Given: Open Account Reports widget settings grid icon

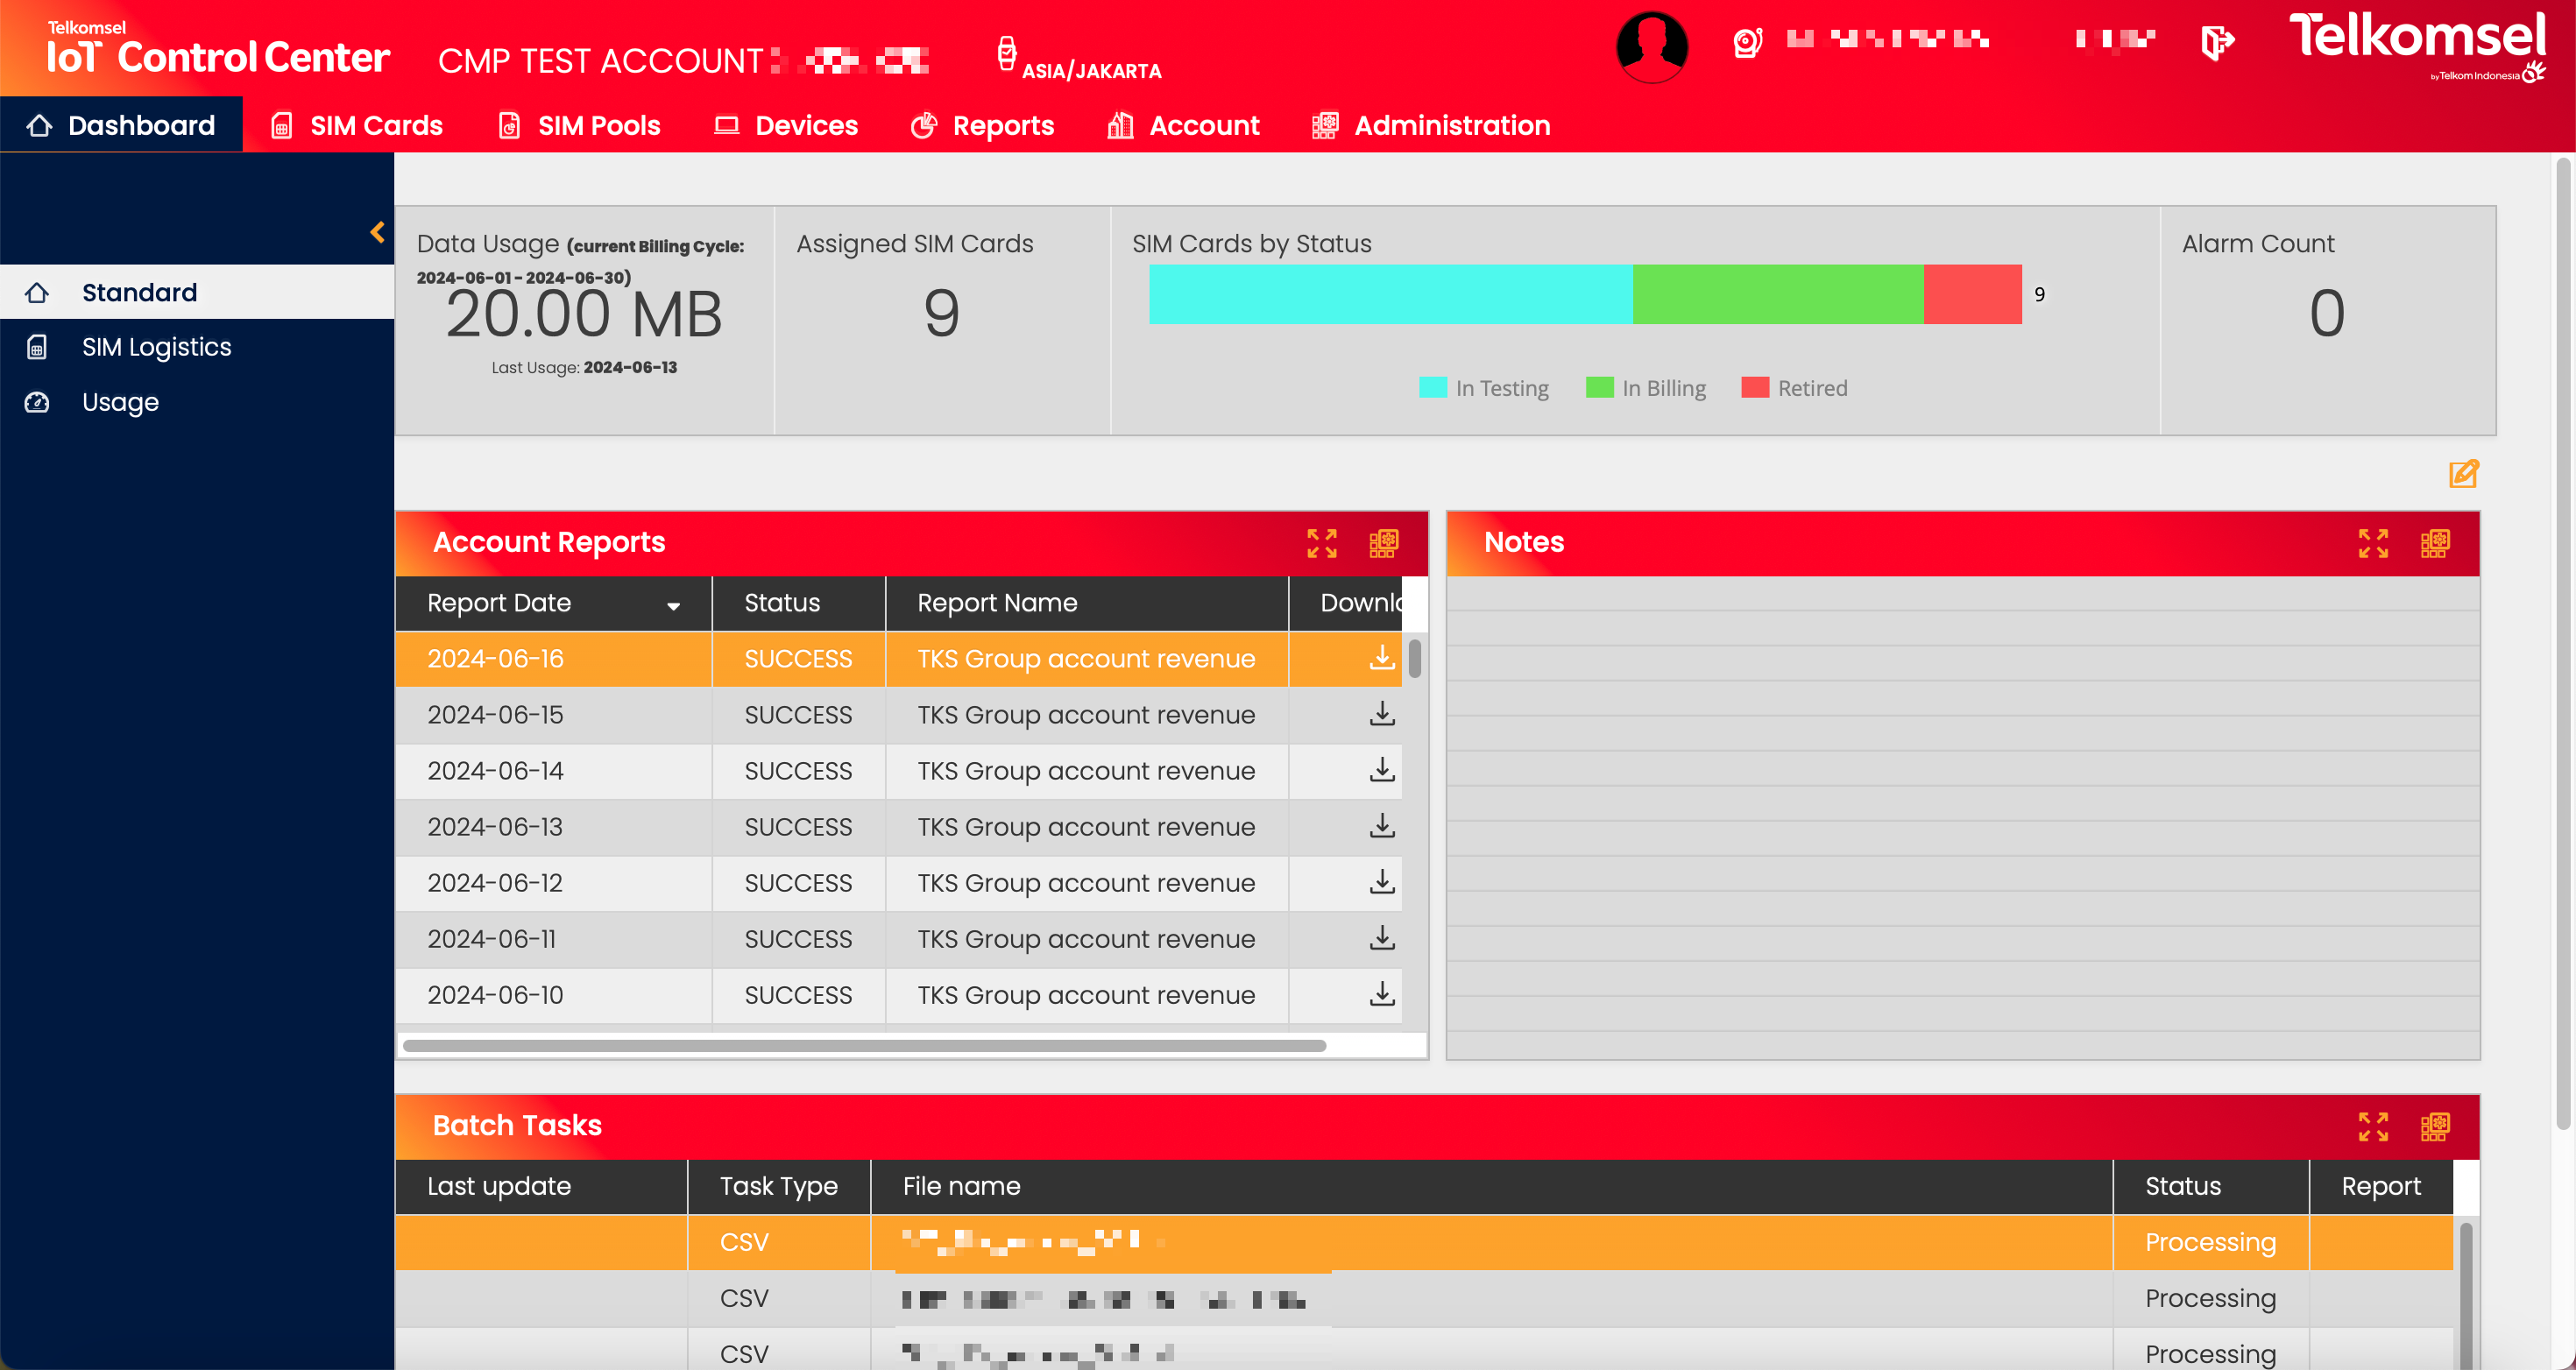Looking at the screenshot, I should (1383, 543).
